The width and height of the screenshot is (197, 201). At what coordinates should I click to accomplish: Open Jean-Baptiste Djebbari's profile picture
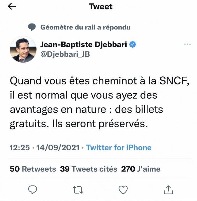click(23, 49)
